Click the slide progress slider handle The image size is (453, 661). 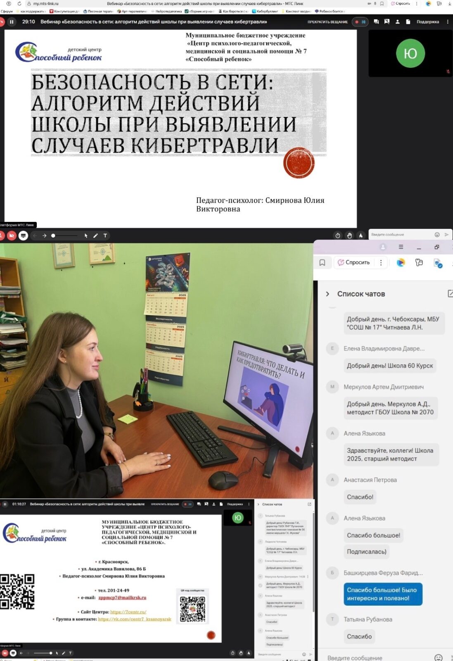pyautogui.click(x=53, y=235)
